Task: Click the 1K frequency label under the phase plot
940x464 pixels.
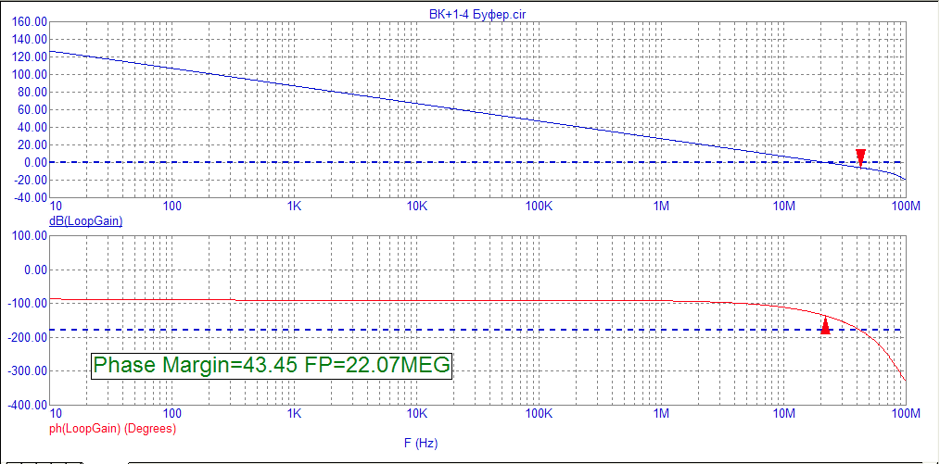Action: 295,414
